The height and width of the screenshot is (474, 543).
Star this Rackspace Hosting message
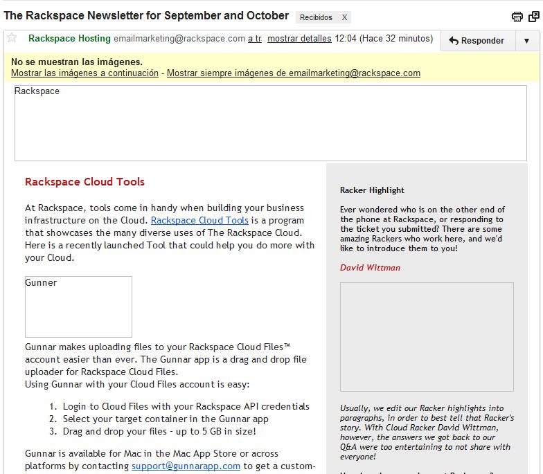tap(12, 37)
